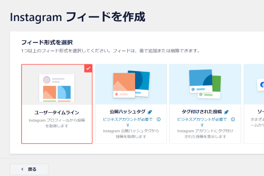Click the Instagram フィードを作成 page title
Screen dimensions: 264x176
coord(77,17)
